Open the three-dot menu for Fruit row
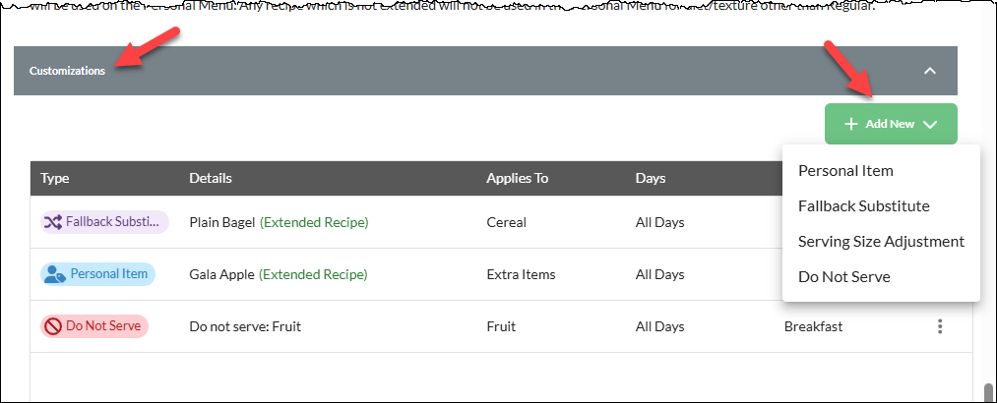Screen dimensions: 997x403 pyautogui.click(x=940, y=326)
